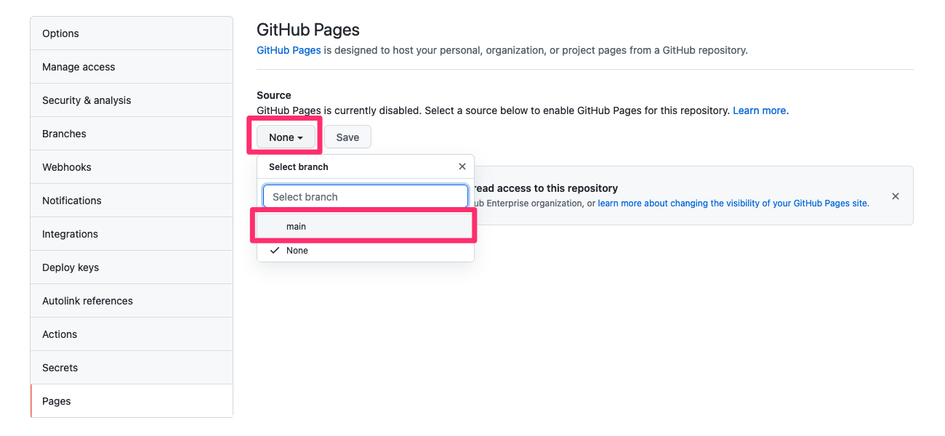Open Manage access settings
The image size is (945, 436).
click(x=79, y=67)
